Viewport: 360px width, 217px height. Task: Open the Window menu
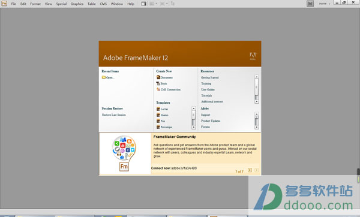[x=116, y=4]
